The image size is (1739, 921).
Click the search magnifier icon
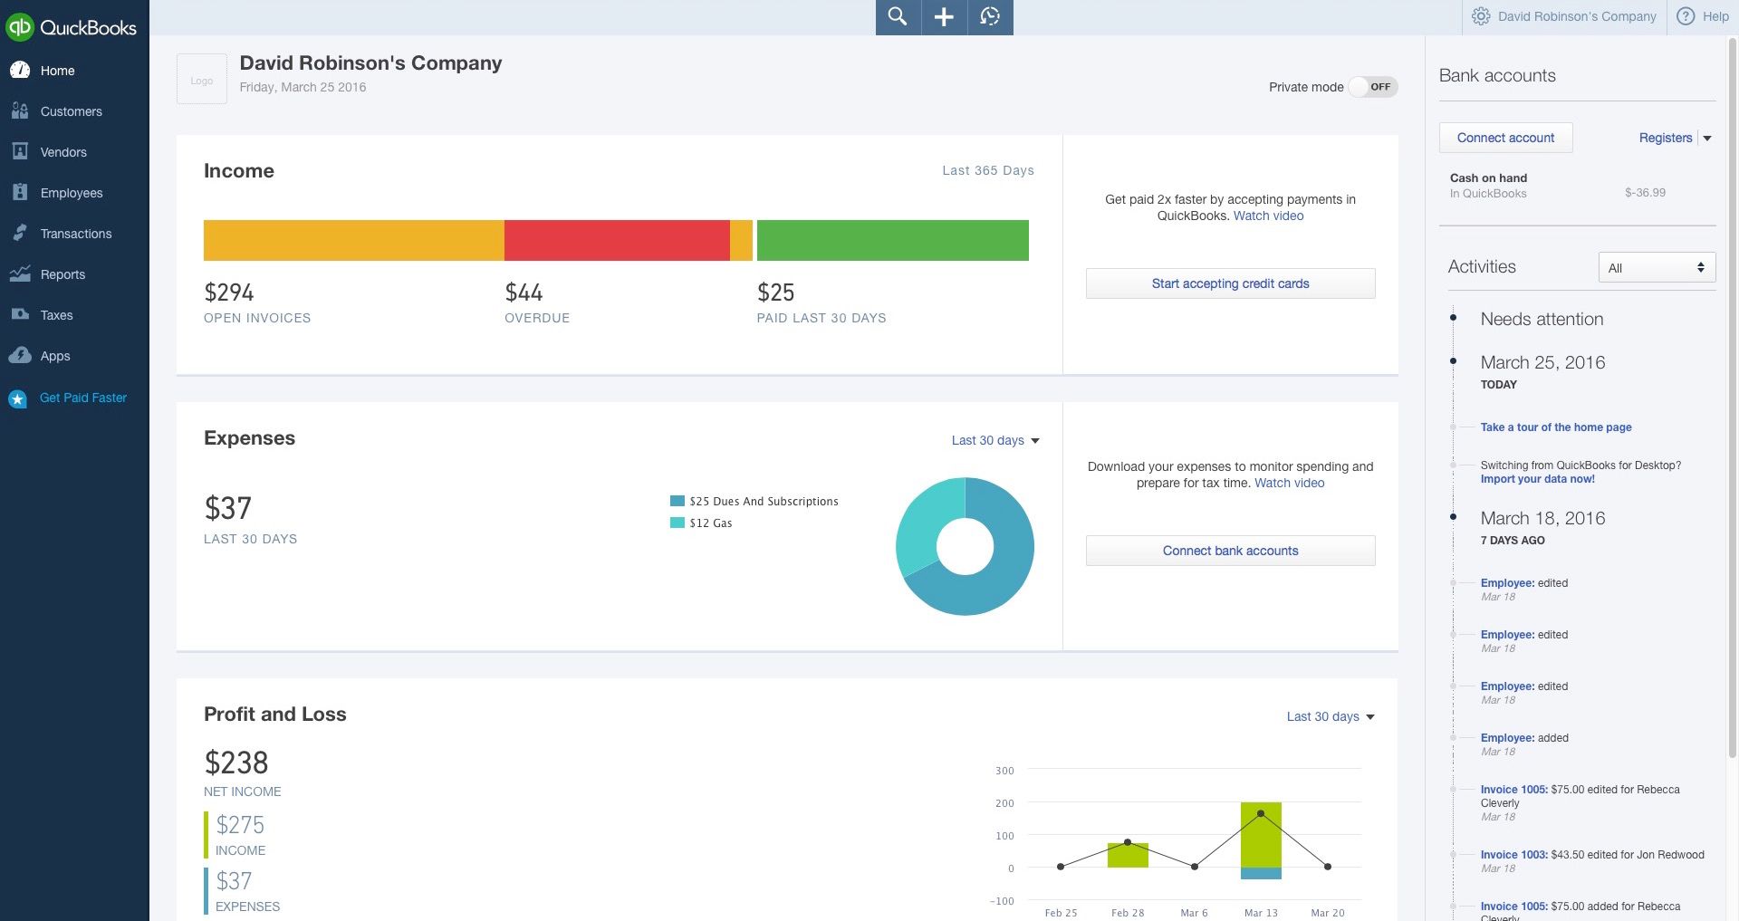[898, 17]
